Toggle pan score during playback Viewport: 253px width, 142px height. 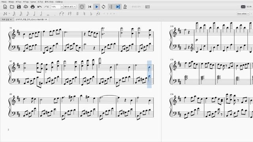pyautogui.click(x=118, y=7)
